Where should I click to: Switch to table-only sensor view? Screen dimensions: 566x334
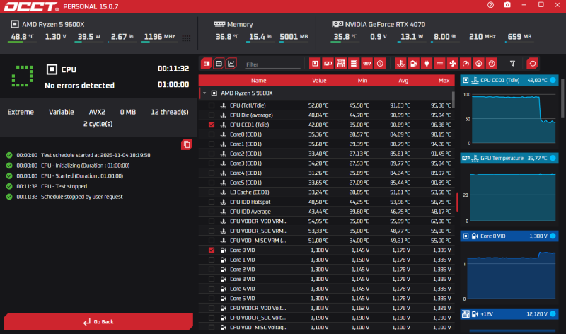click(x=219, y=64)
